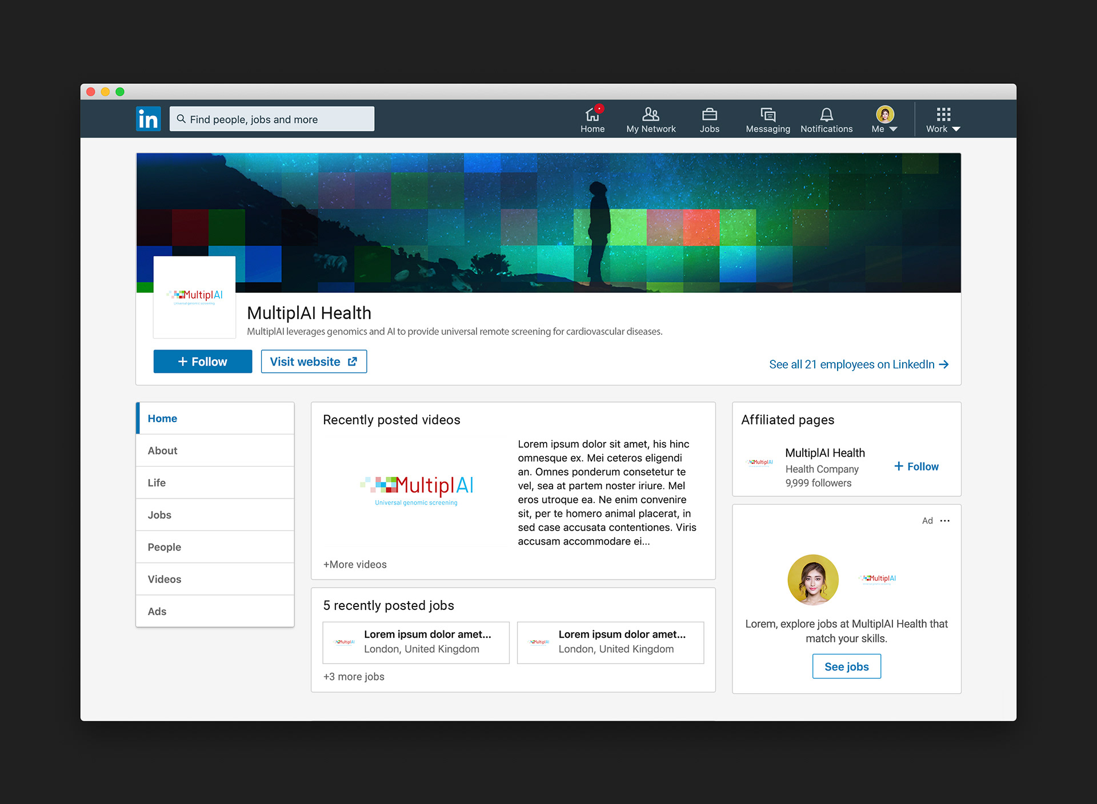Click the ad options three-dot icon

[945, 521]
